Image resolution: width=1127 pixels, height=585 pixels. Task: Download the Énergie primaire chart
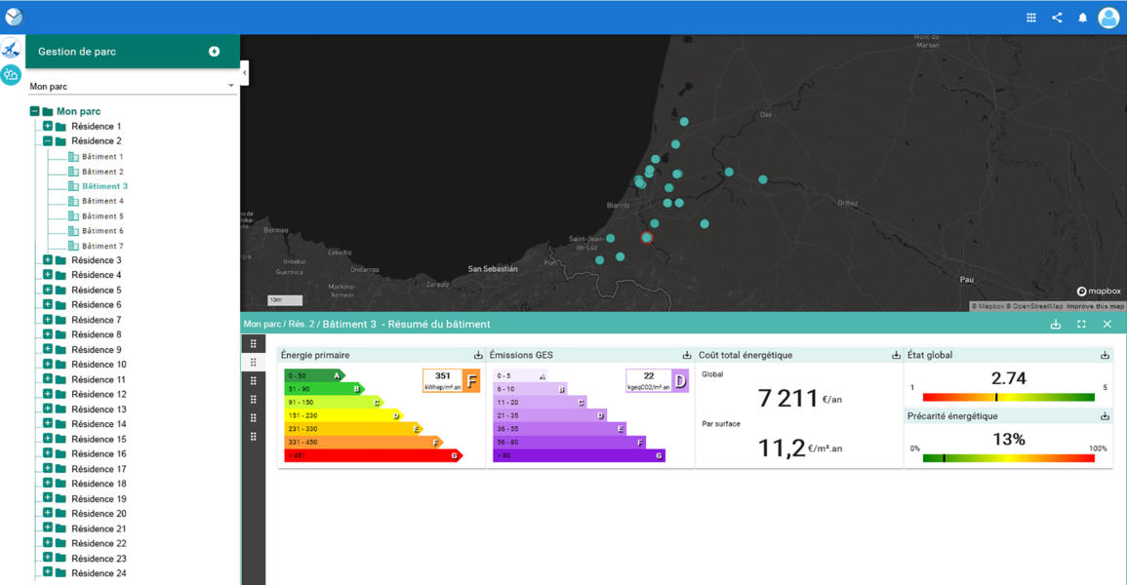(478, 355)
